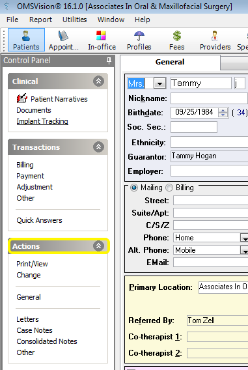Screen dimensions: 248x370
Task: Click the Ethnicity input field
Action: (209, 143)
